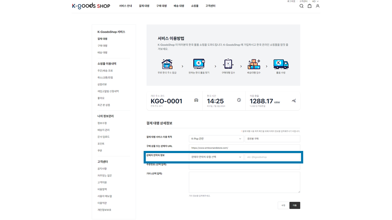392x220 pixels.
Task: Click the warehouse icon beside KGO-0001
Action: pyautogui.click(x=196, y=100)
